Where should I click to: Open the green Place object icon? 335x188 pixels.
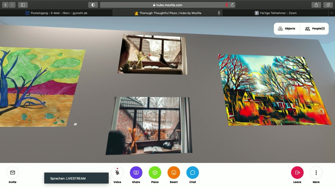point(155,173)
